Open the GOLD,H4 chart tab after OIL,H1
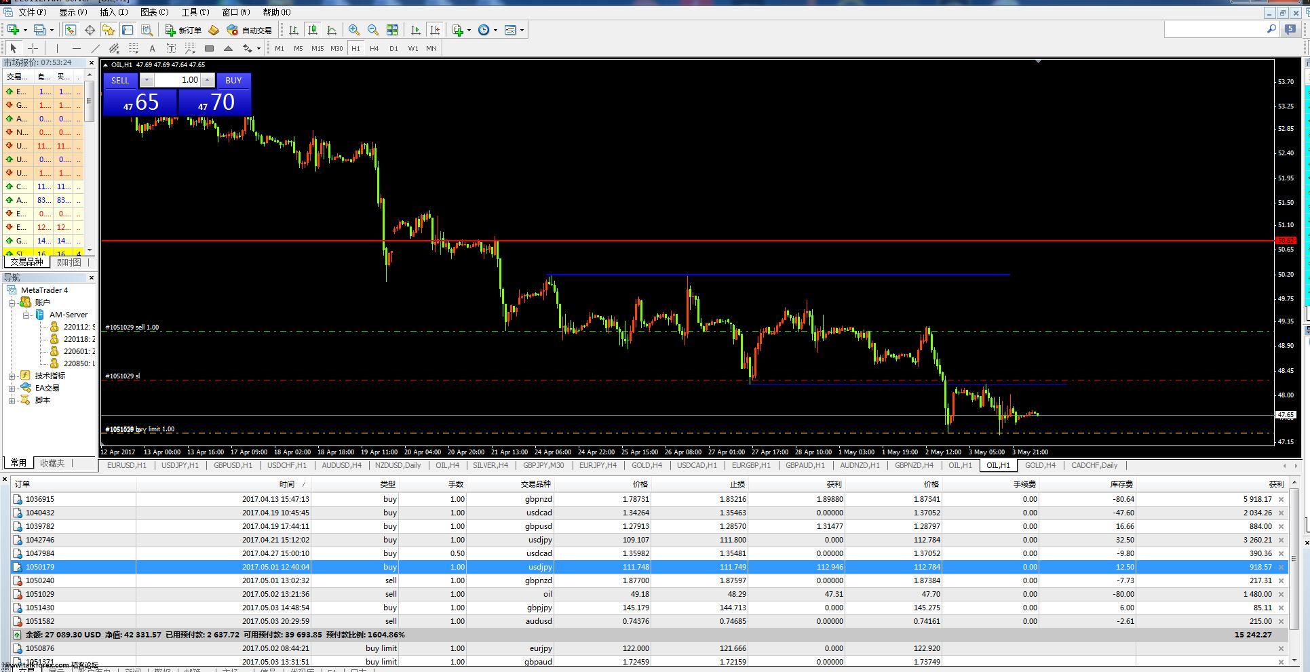Viewport: 1310px width, 672px height. pyautogui.click(x=1039, y=465)
